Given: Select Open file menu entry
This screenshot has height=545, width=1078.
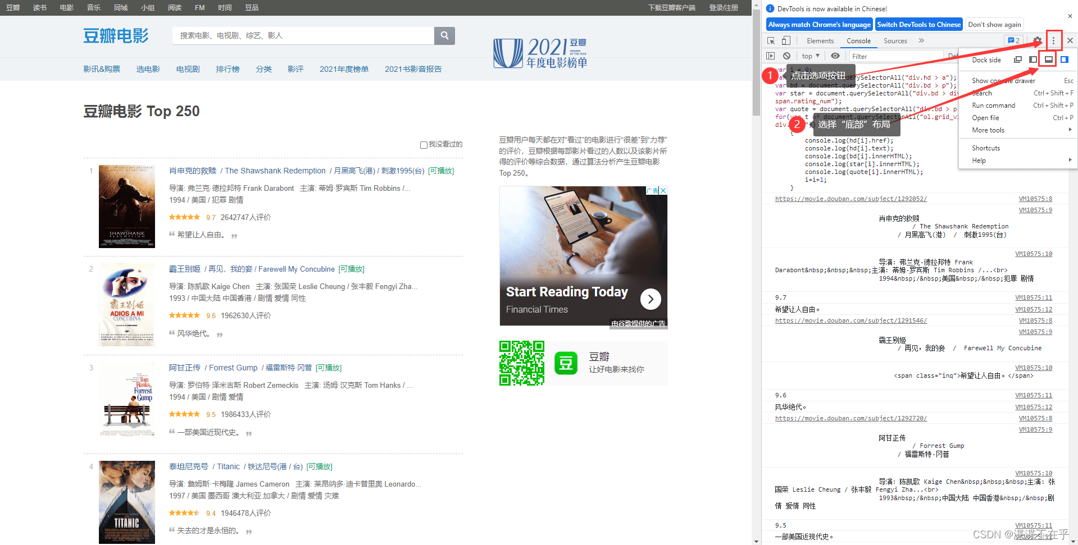Looking at the screenshot, I should pyautogui.click(x=1017, y=118).
